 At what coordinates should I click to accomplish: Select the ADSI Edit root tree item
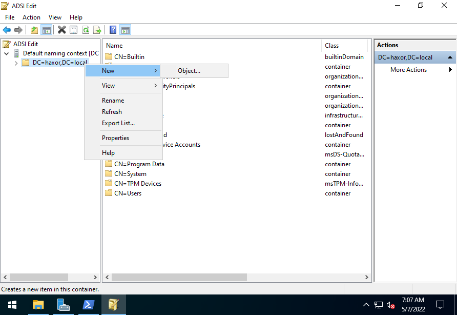pos(25,44)
